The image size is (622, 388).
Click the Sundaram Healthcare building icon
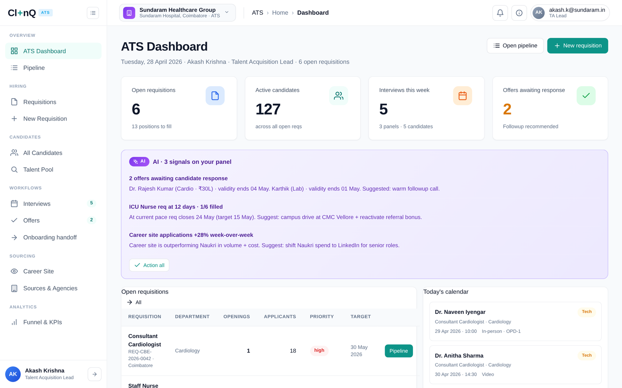point(129,13)
